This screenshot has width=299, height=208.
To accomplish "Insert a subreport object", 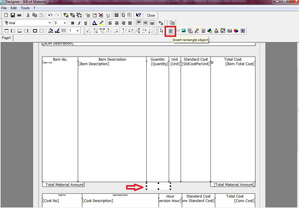I will tap(190, 31).
